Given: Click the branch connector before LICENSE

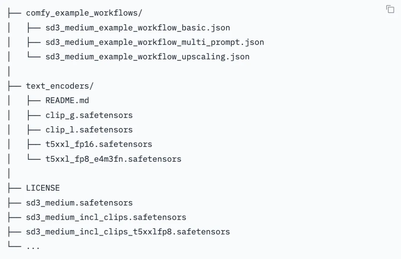Looking at the screenshot, I should 14,188.
